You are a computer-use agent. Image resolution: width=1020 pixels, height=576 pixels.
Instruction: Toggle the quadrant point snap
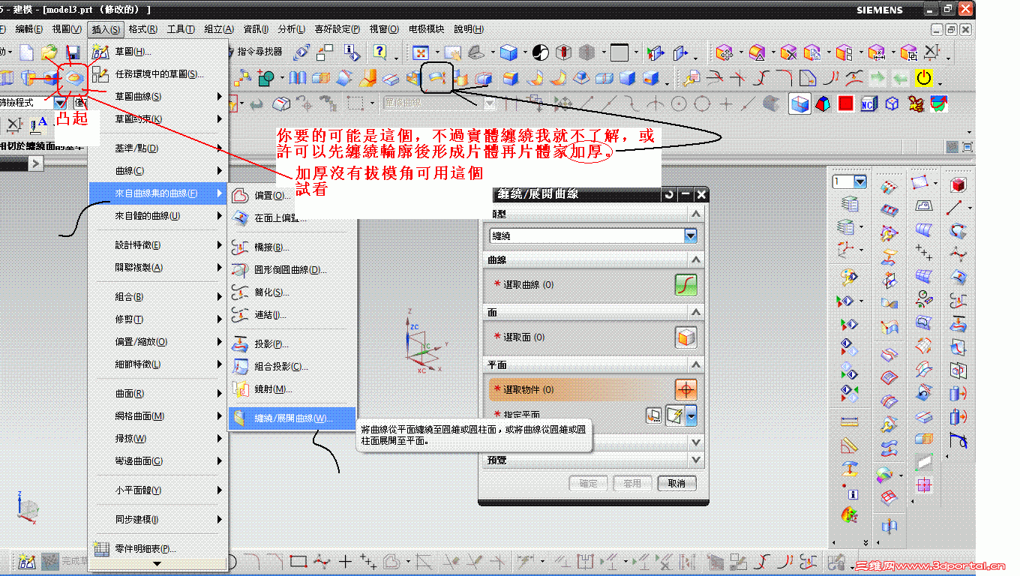pyautogui.click(x=702, y=103)
